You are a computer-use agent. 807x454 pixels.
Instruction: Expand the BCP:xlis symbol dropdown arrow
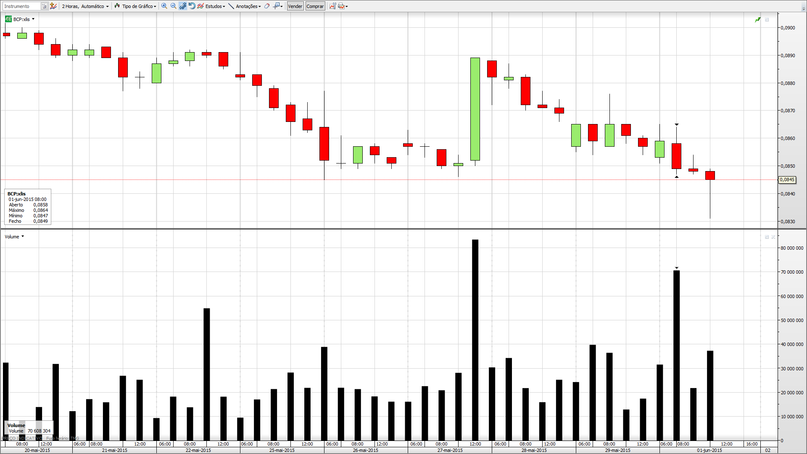pyautogui.click(x=33, y=19)
